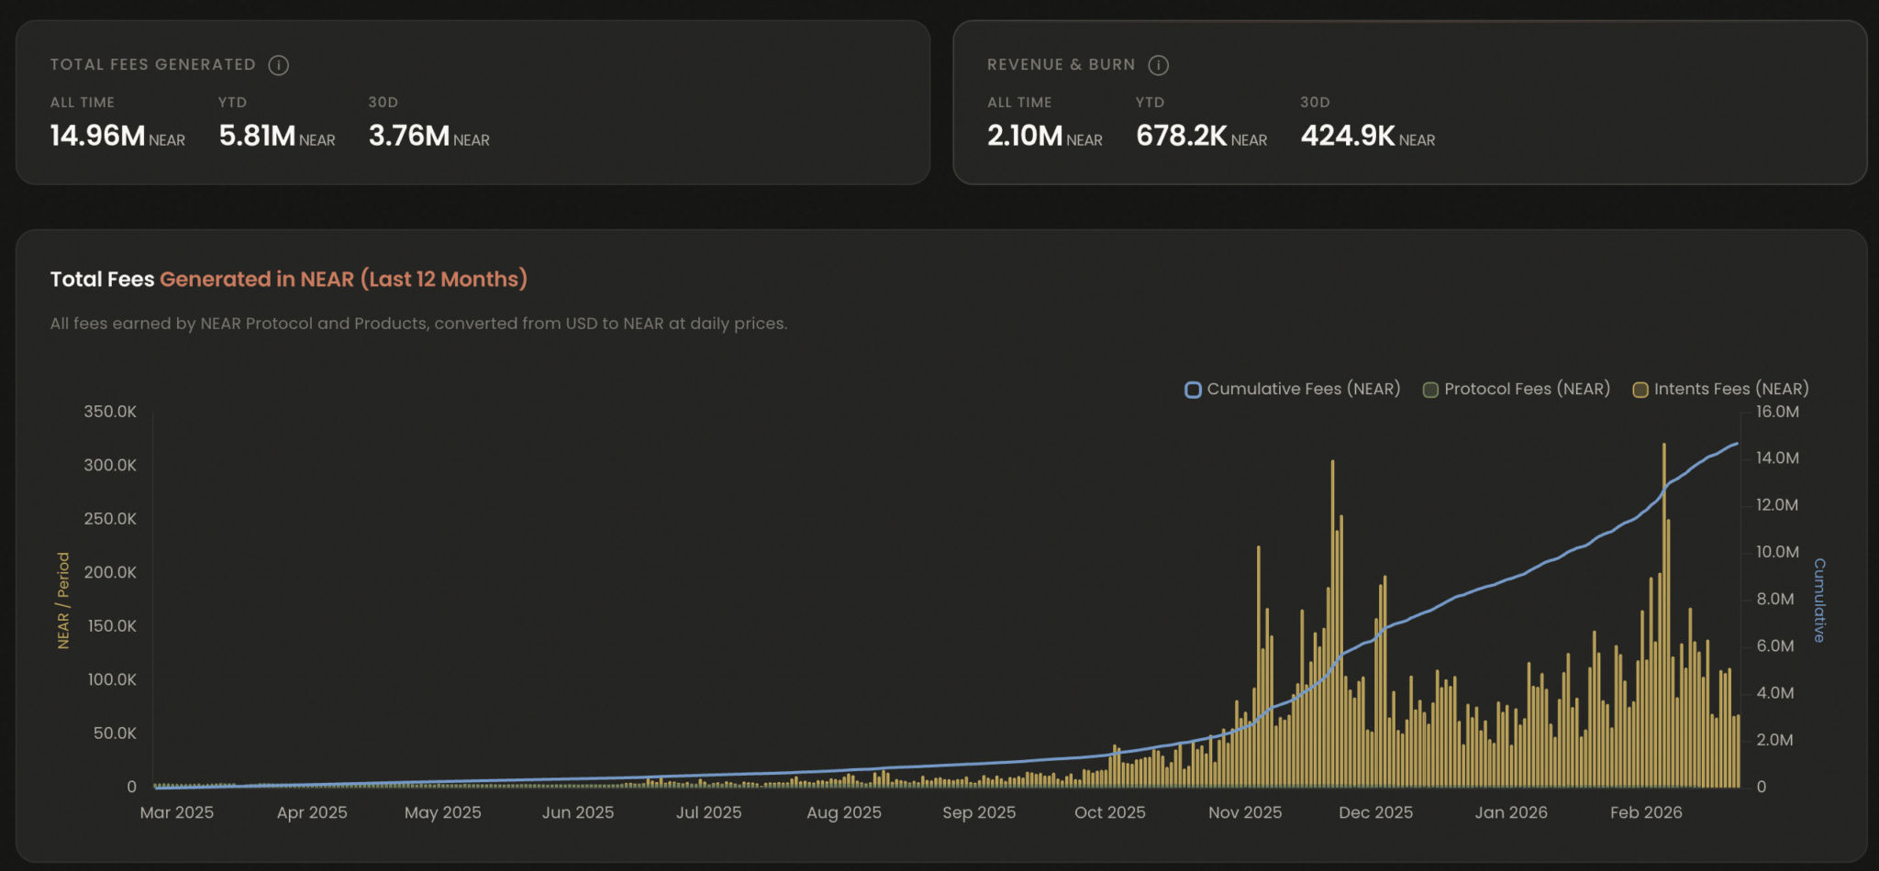Click the vertical "NEAR / Period" axis label
The height and width of the screenshot is (871, 1879).
[x=63, y=601]
